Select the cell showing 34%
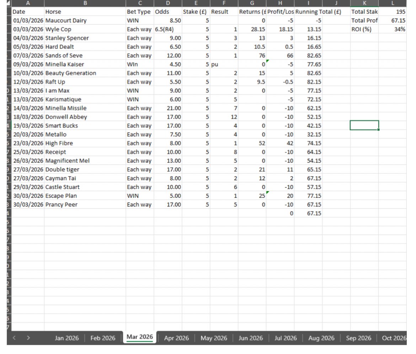The image size is (416, 354). point(393,29)
